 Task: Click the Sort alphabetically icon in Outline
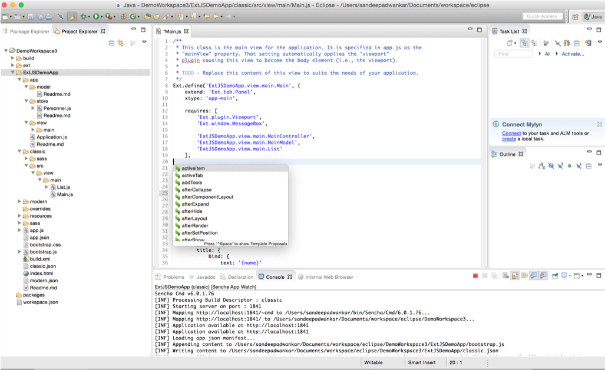(542, 166)
